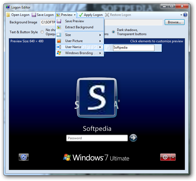The width and height of the screenshot is (196, 181).
Task: Click the Preview picture icon in the toolbar
Action: [58, 15]
